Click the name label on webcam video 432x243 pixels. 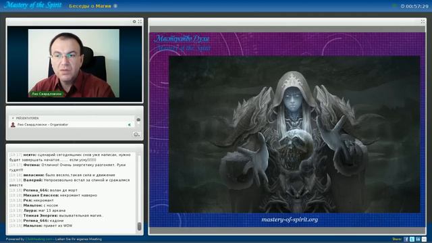(47, 94)
